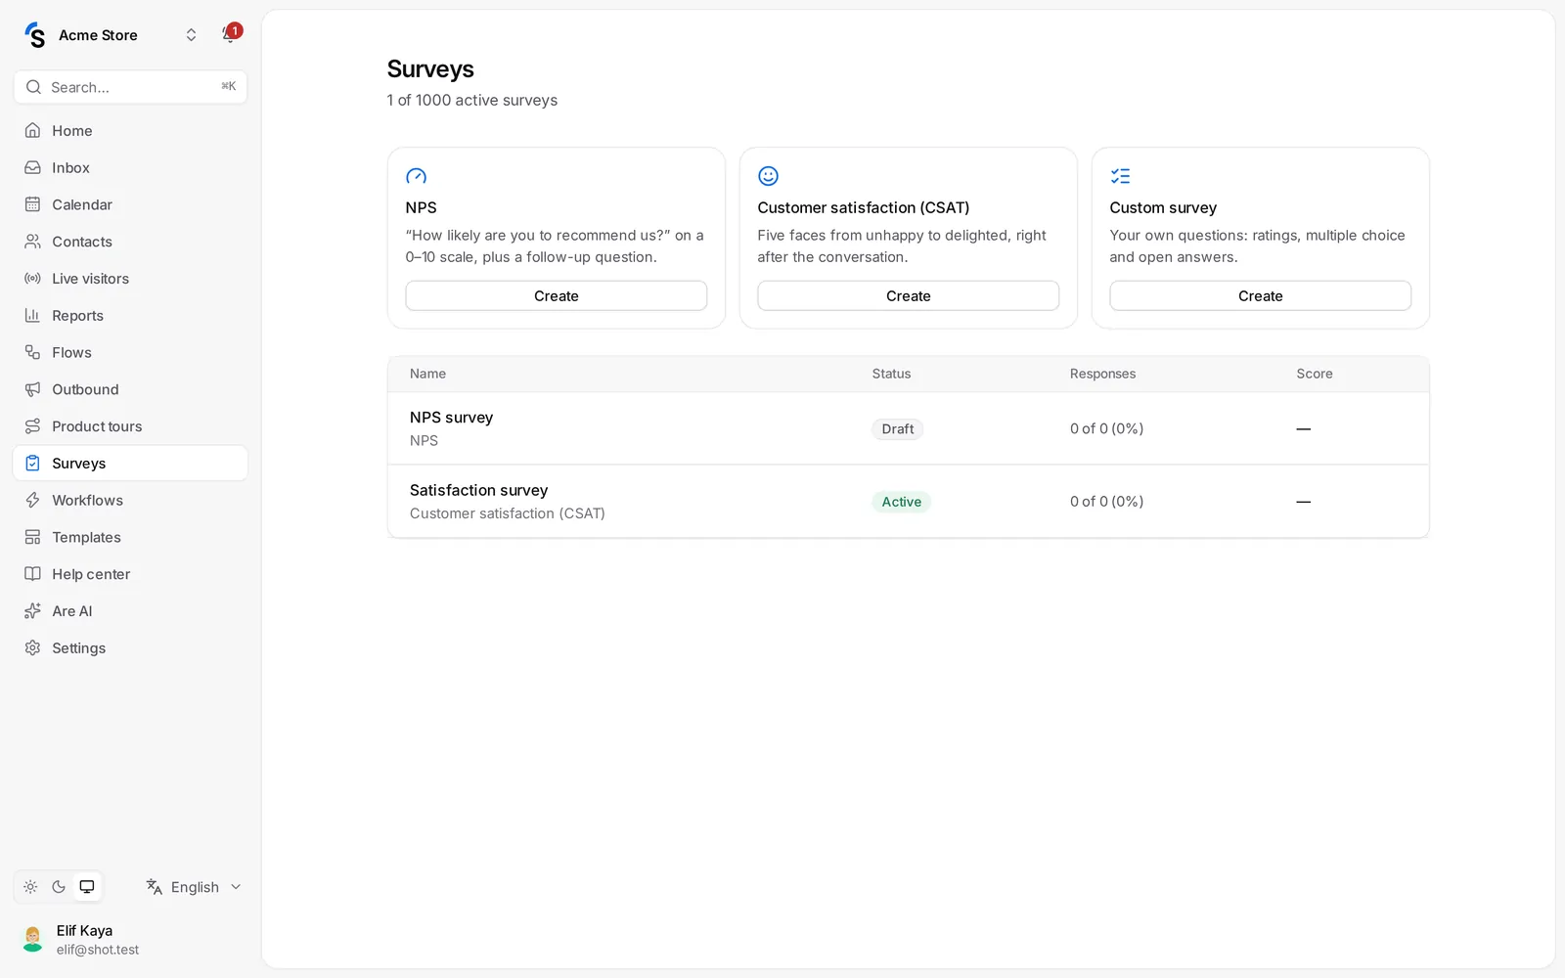
Task: Click the Outbound megaphone icon
Action: coord(32,389)
